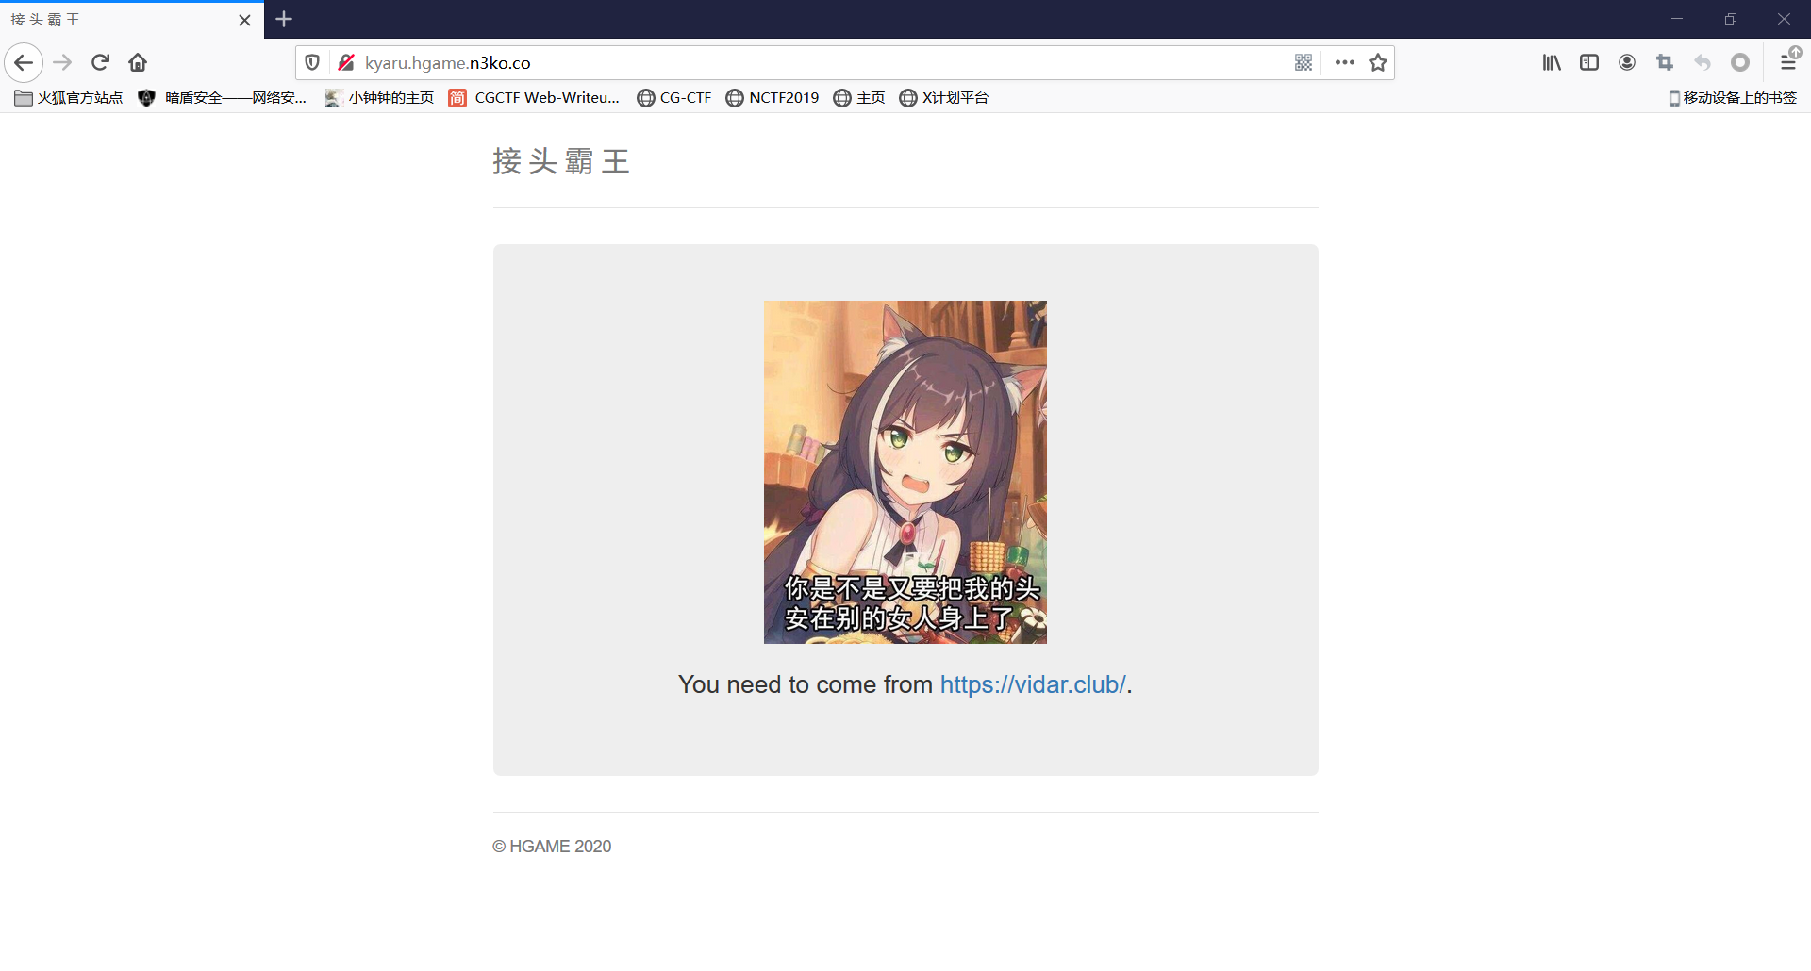Open the Firefox hamburger menu
1811x971 pixels.
tap(1788, 62)
